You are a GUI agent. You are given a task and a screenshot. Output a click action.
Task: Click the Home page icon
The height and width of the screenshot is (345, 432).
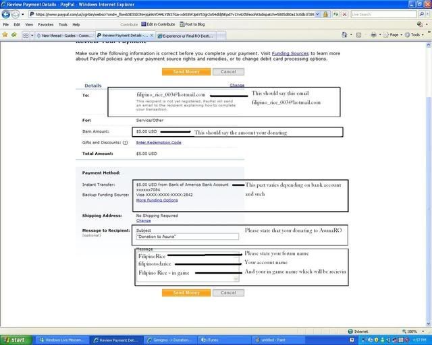pyautogui.click(x=344, y=34)
